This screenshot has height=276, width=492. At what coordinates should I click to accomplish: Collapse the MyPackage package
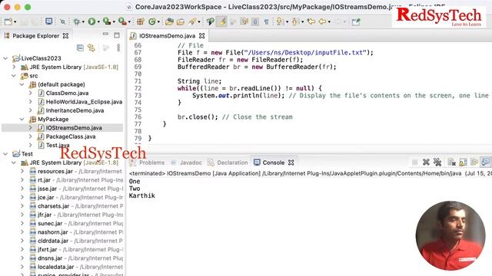click(x=22, y=120)
